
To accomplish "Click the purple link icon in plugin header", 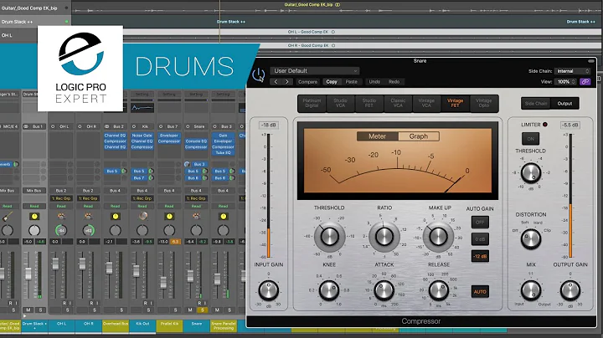I will (x=585, y=81).
